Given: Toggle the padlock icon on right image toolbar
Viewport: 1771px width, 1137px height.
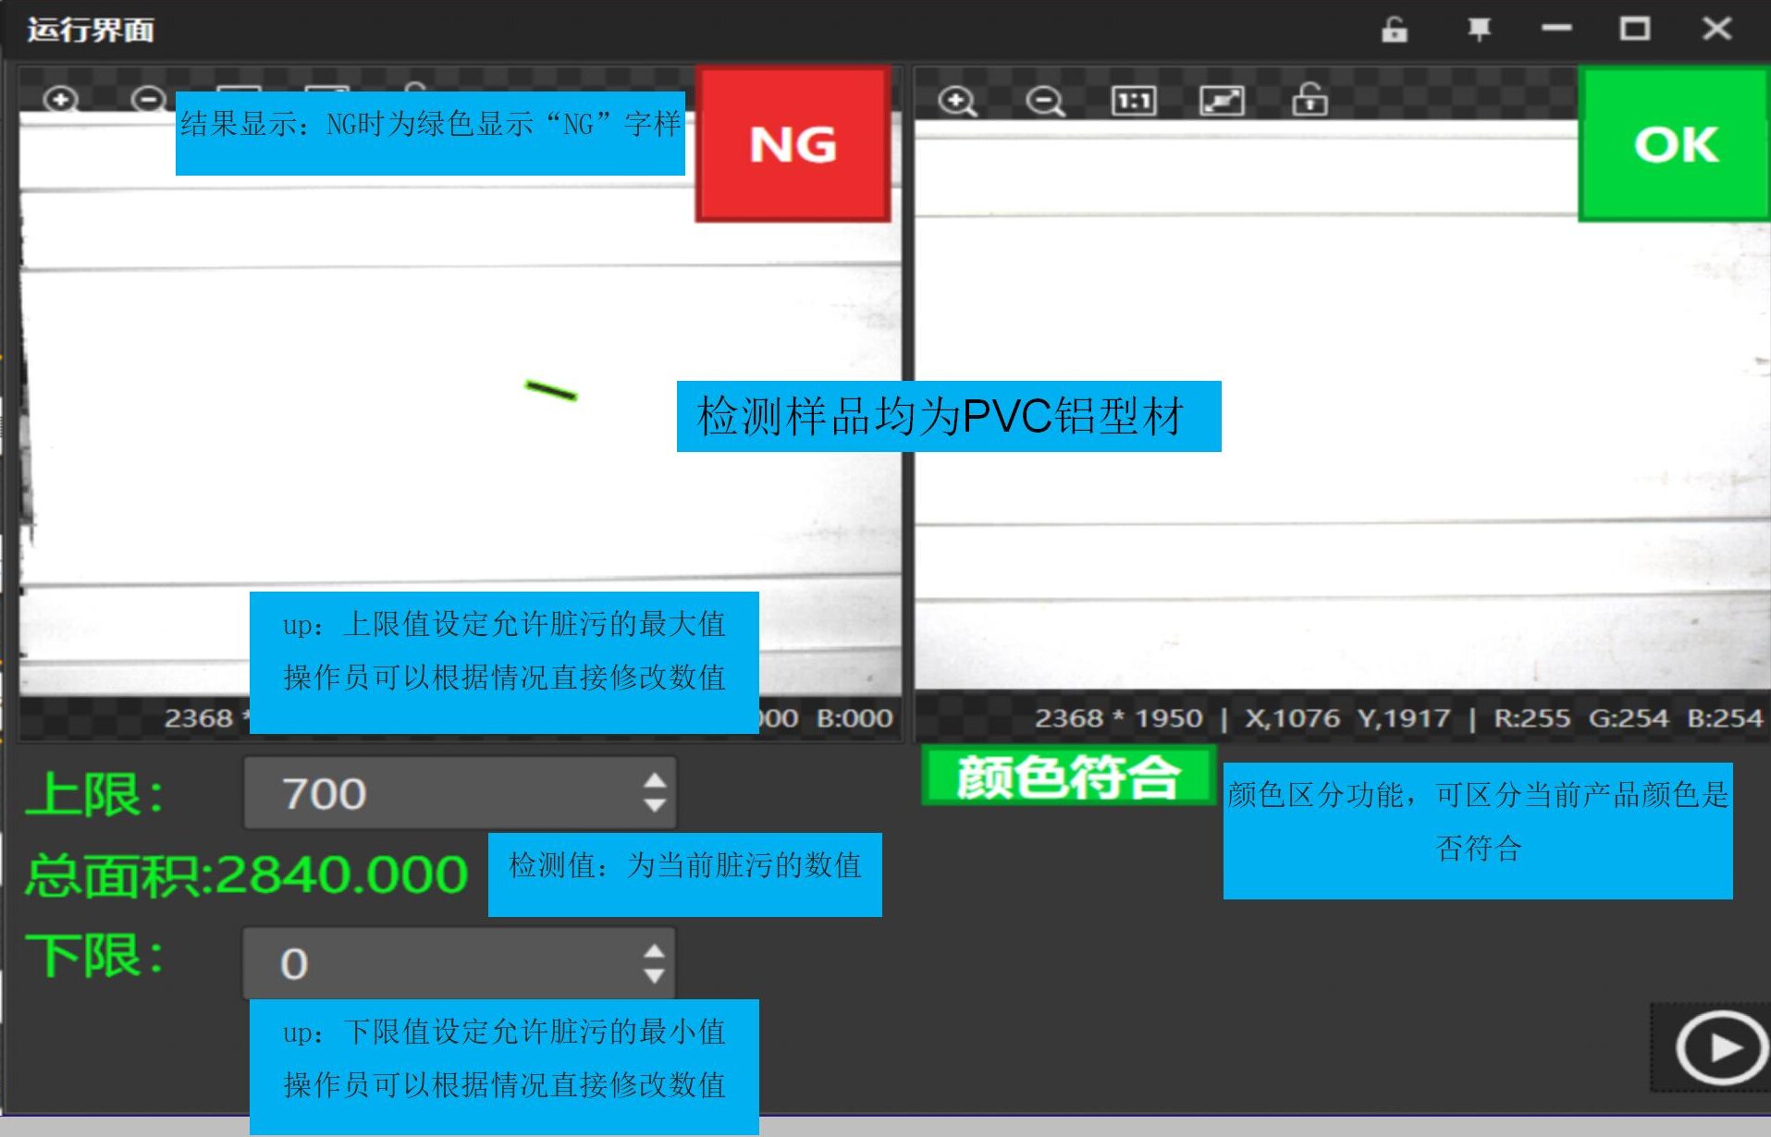Looking at the screenshot, I should [x=1310, y=100].
